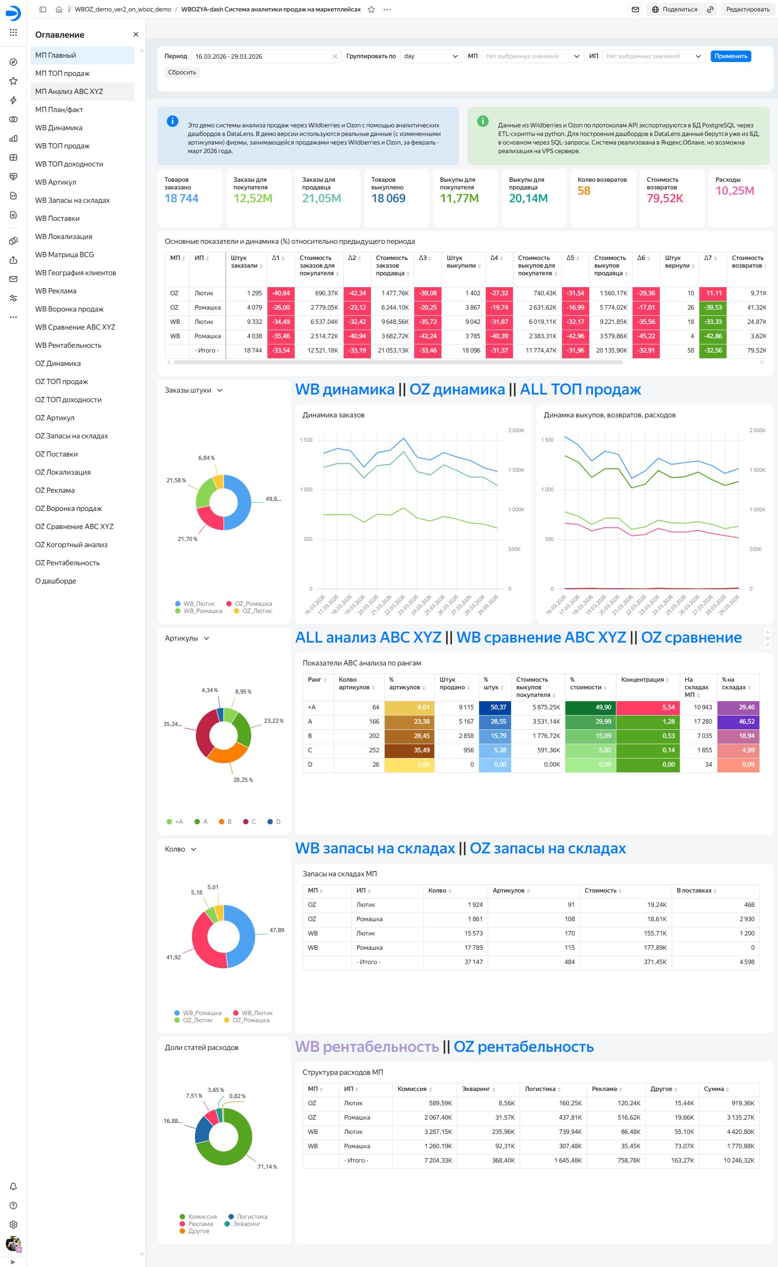
Task: Click the Сбросить button
Action: point(182,73)
